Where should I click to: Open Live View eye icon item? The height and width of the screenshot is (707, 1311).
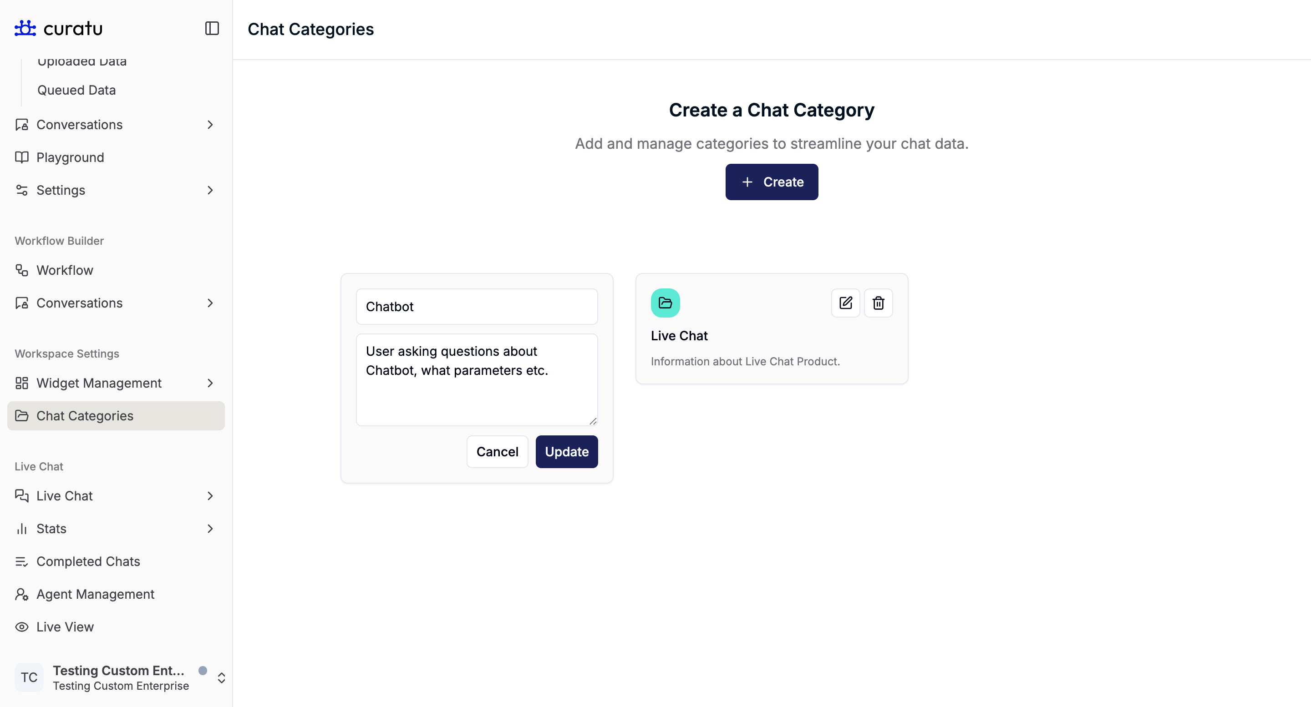[65, 626]
